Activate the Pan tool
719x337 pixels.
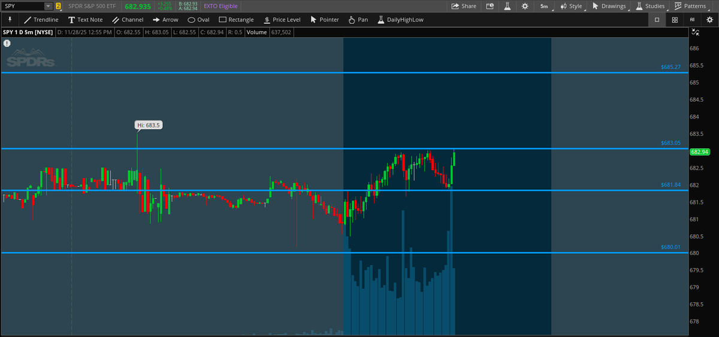click(357, 20)
